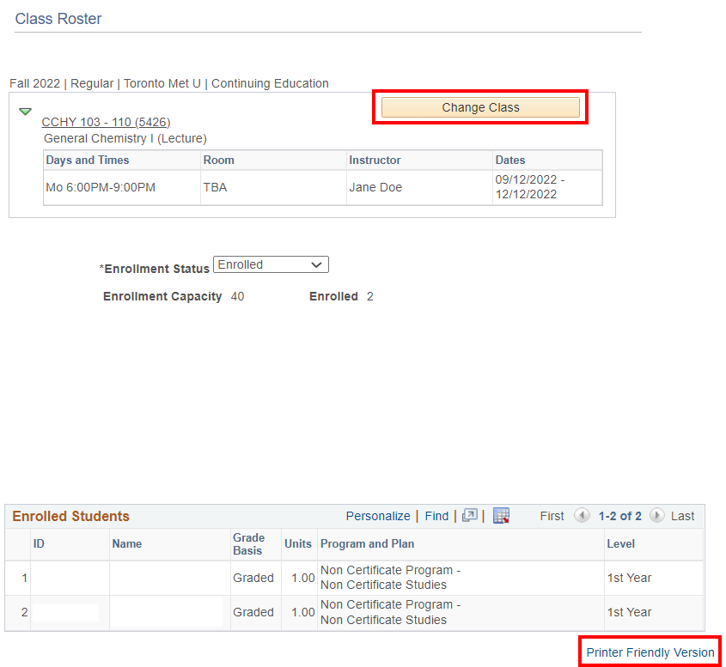
Task: Jump to First row of students
Action: pos(552,516)
